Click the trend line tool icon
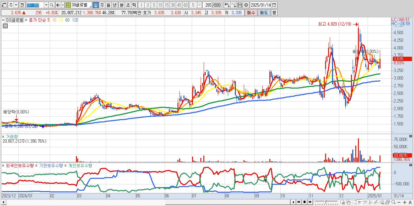The height and width of the screenshot is (206, 414). (365, 202)
